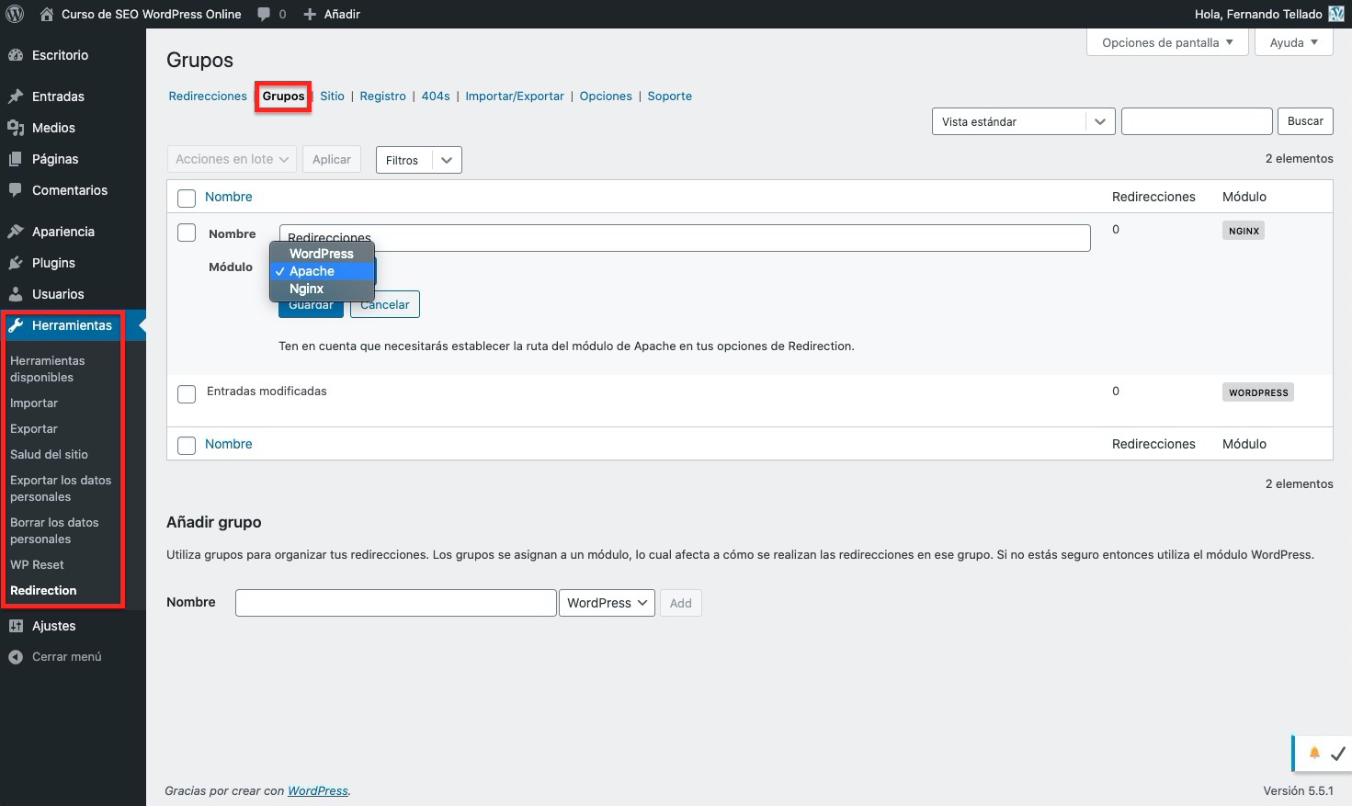Click the Usuarios person icon
This screenshot has width=1352, height=806.
point(16,294)
